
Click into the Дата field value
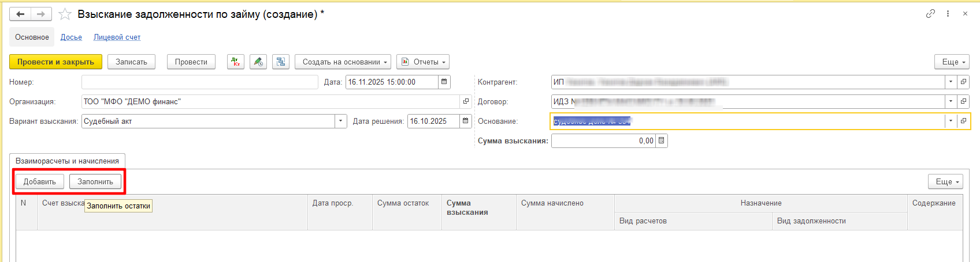pyautogui.click(x=392, y=82)
